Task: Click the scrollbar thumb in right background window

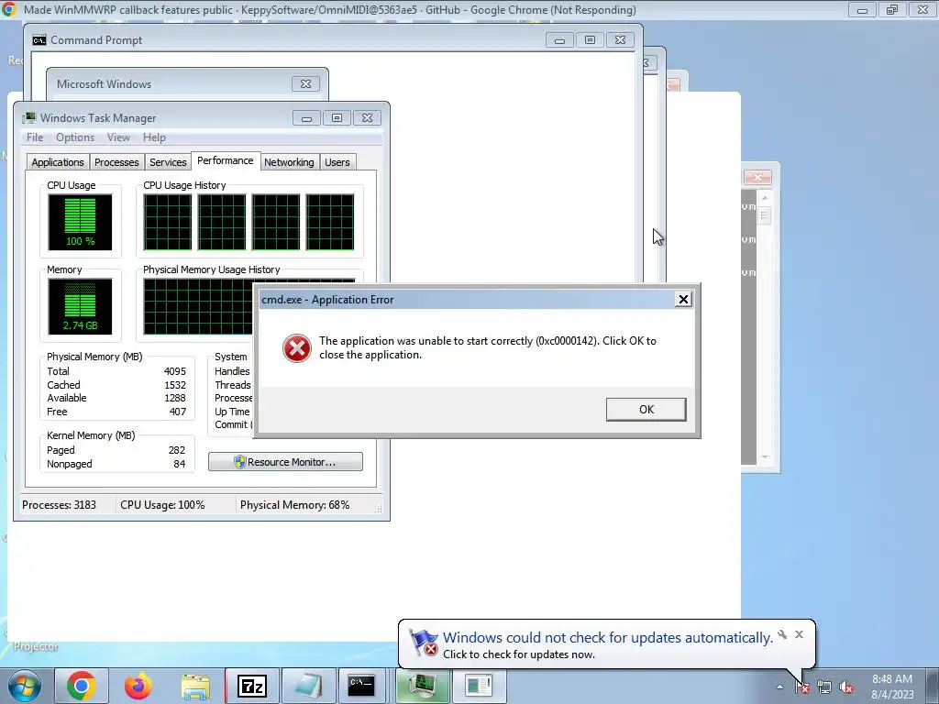Action: pyautogui.click(x=764, y=214)
